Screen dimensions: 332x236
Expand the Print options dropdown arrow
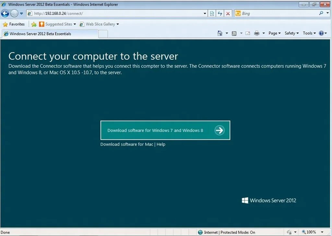pyautogui.click(x=264, y=33)
